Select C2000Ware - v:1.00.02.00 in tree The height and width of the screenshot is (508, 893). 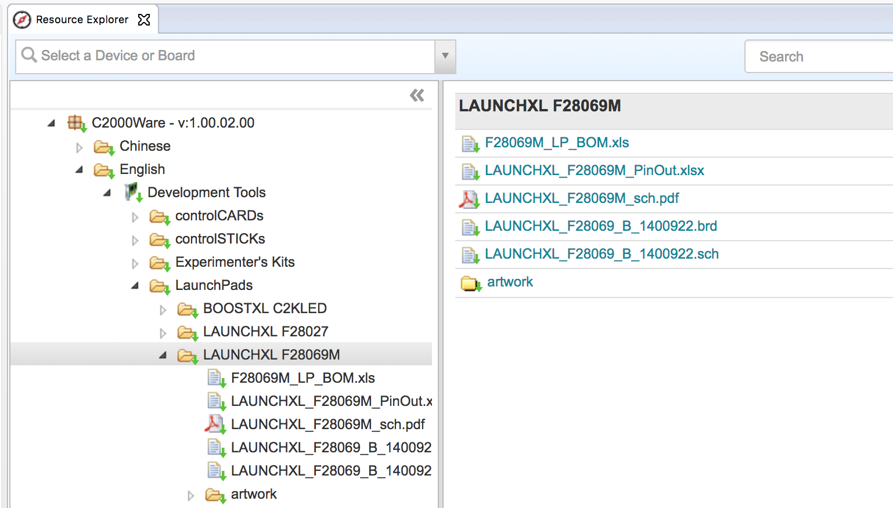[173, 123]
